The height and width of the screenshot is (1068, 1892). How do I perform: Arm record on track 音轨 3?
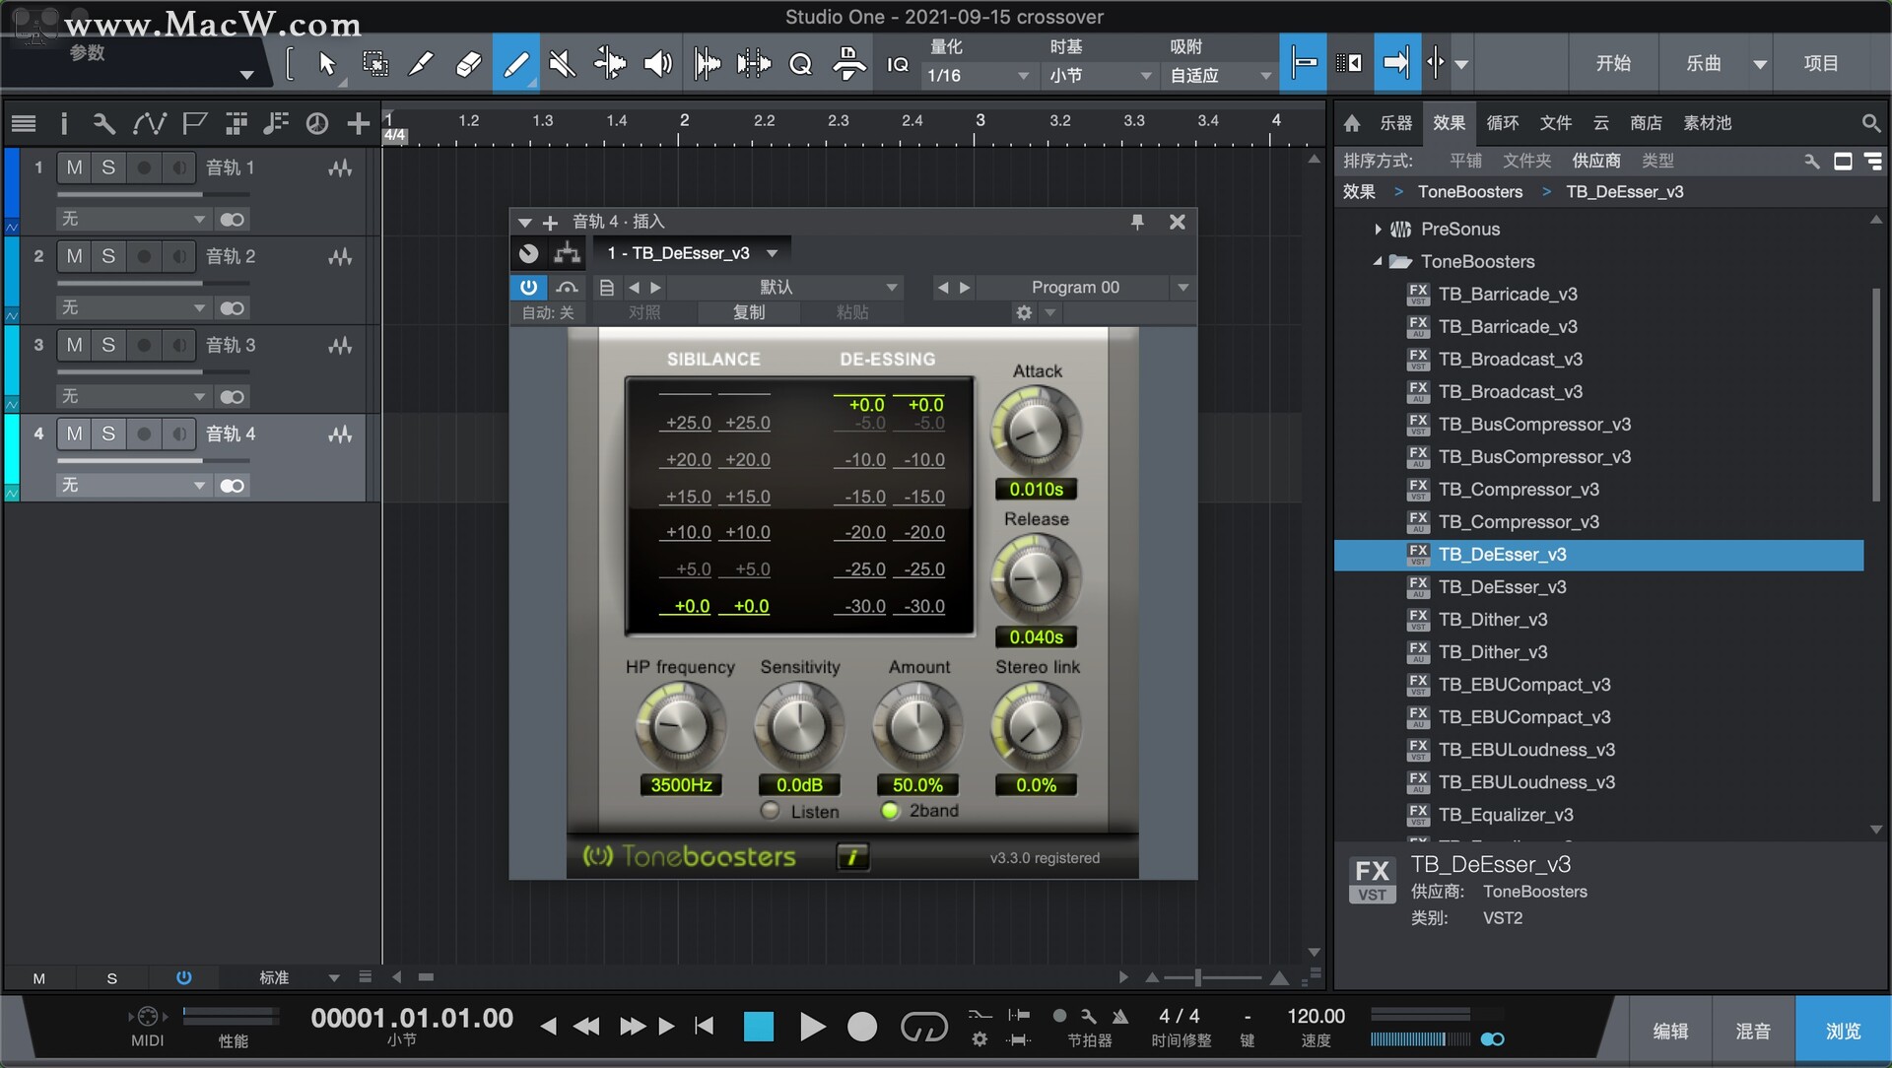point(144,345)
